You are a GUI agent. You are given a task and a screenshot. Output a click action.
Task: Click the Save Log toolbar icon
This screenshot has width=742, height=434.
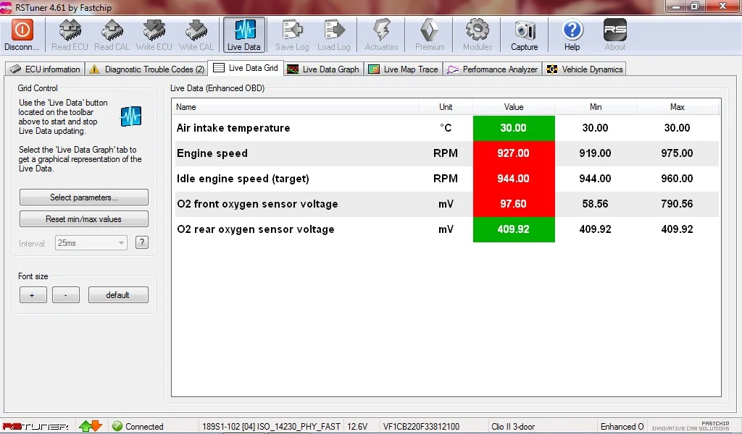coord(292,30)
